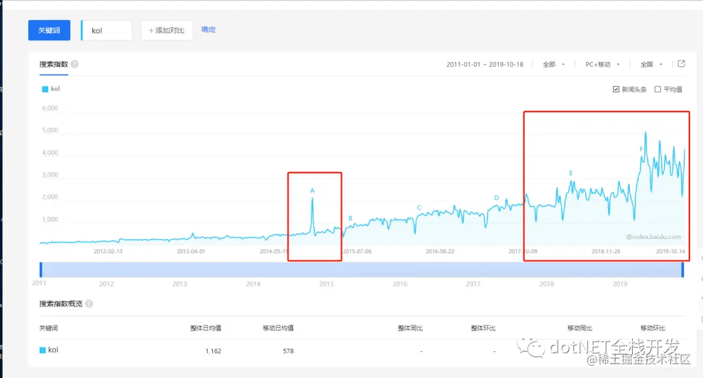Click the 2015 label on timeline axis
Image resolution: width=703 pixels, height=378 pixels.
click(326, 284)
